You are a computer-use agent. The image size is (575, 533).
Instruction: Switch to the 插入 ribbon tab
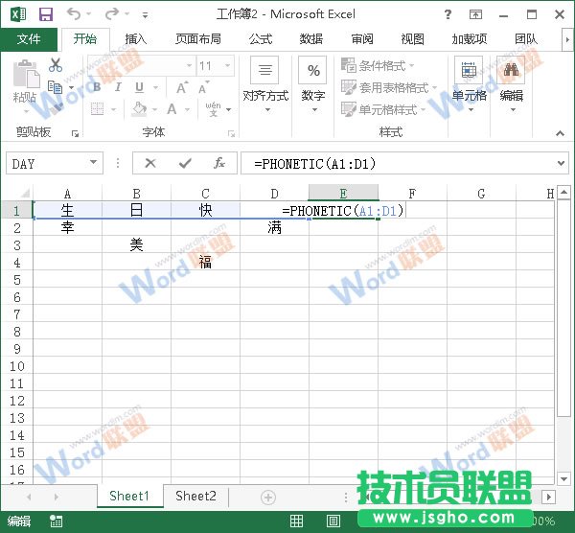135,39
